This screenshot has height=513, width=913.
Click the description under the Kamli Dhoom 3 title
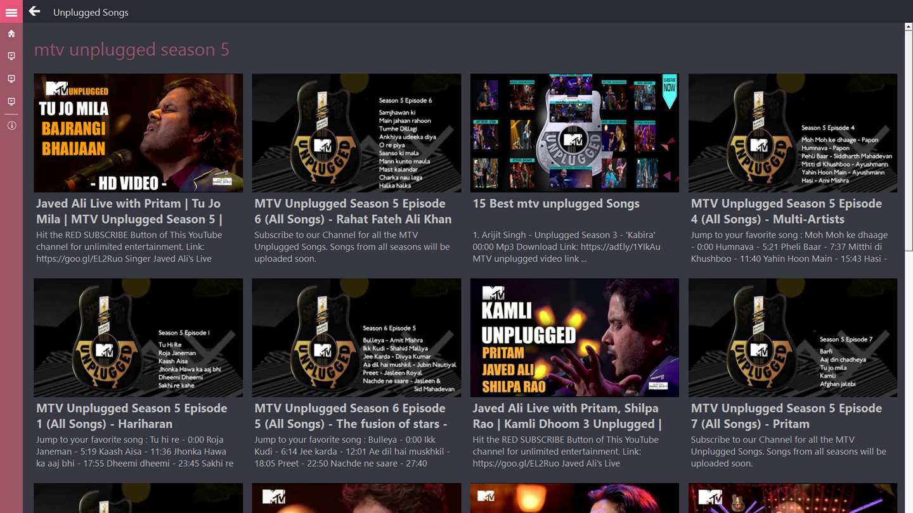pos(566,452)
